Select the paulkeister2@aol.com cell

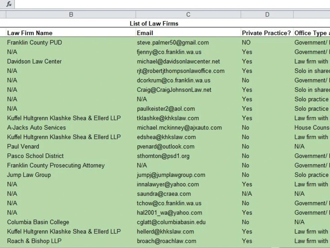tap(188, 108)
